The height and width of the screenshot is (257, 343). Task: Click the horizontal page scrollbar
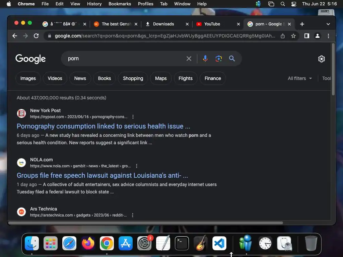click(145, 223)
